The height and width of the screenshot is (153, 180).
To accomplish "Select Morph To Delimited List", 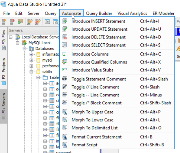I will pyautogui.click(x=94, y=128).
